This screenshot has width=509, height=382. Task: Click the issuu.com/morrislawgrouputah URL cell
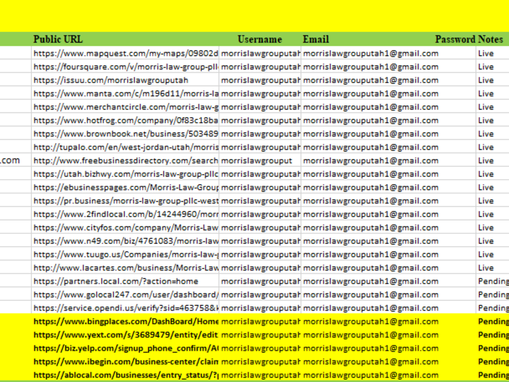point(125,80)
